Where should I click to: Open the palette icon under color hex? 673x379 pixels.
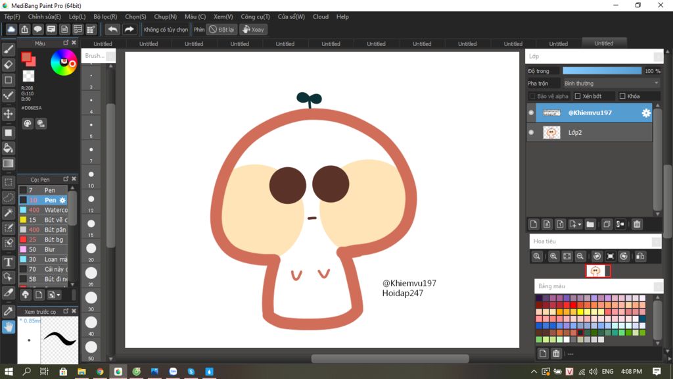pyautogui.click(x=28, y=124)
